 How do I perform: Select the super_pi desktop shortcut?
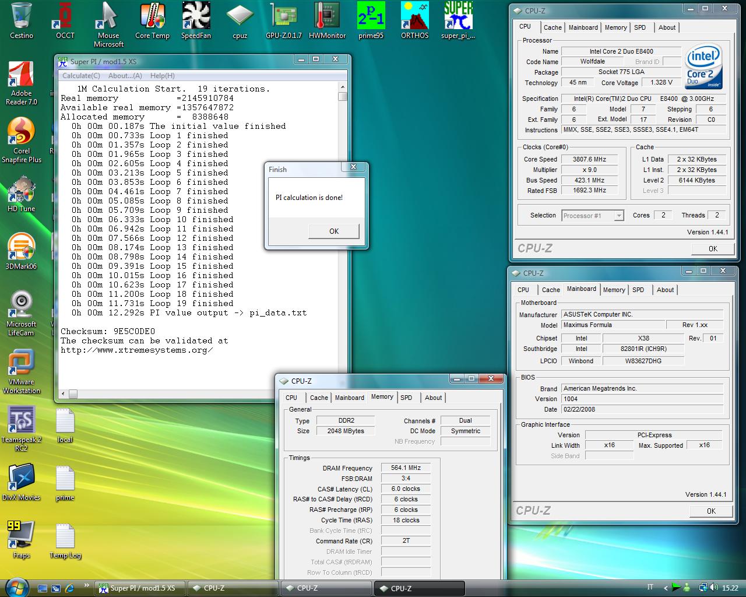(x=458, y=21)
